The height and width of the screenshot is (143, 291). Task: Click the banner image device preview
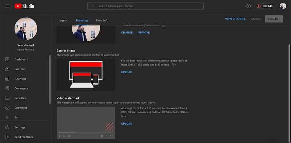pyautogui.click(x=86, y=75)
